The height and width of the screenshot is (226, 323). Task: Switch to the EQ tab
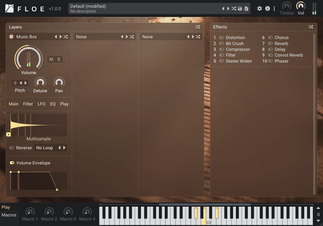(x=53, y=104)
